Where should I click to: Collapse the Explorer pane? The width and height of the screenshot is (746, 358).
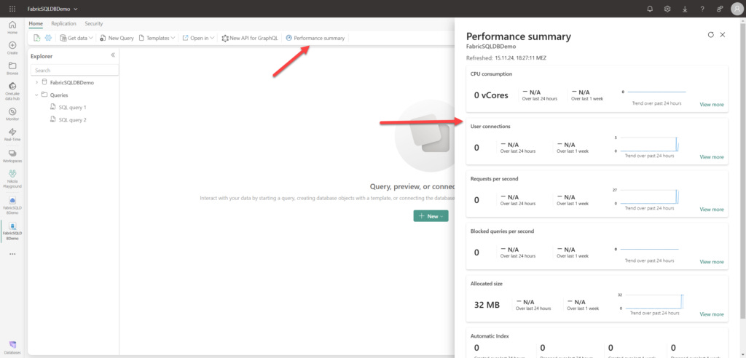click(113, 55)
